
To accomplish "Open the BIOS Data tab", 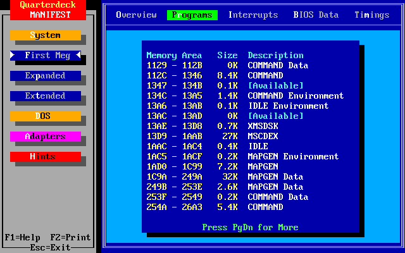I will tap(316, 15).
